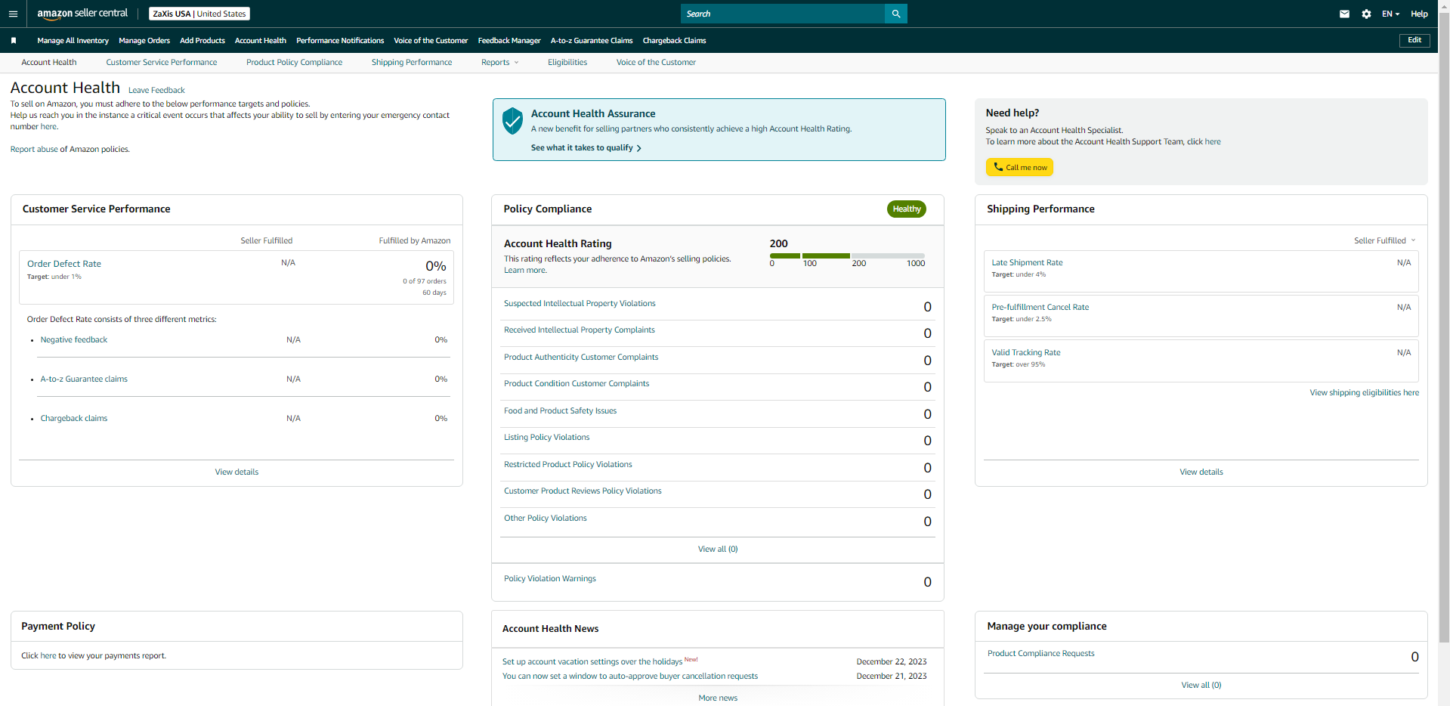Open the hamburger navigation menu
1450x706 pixels.
click(x=13, y=14)
